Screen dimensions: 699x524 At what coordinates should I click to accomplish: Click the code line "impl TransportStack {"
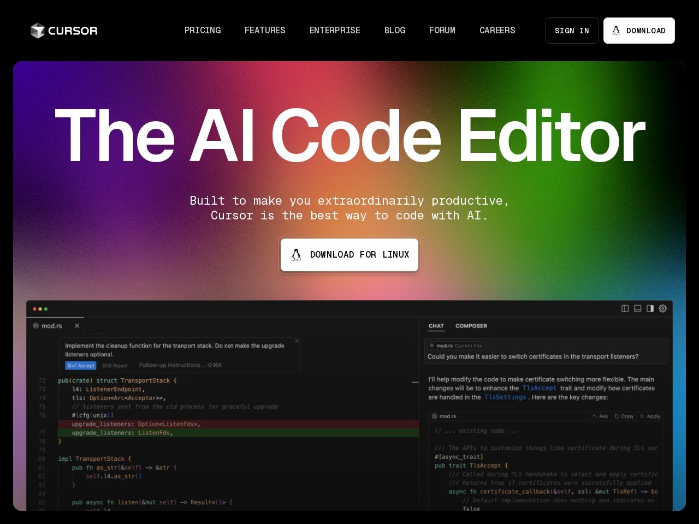94,459
